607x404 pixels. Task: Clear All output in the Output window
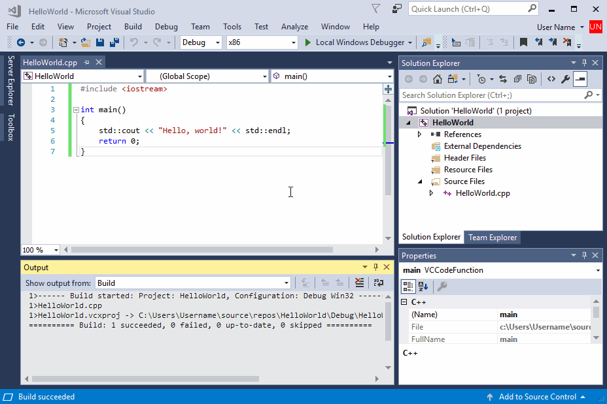(x=359, y=283)
